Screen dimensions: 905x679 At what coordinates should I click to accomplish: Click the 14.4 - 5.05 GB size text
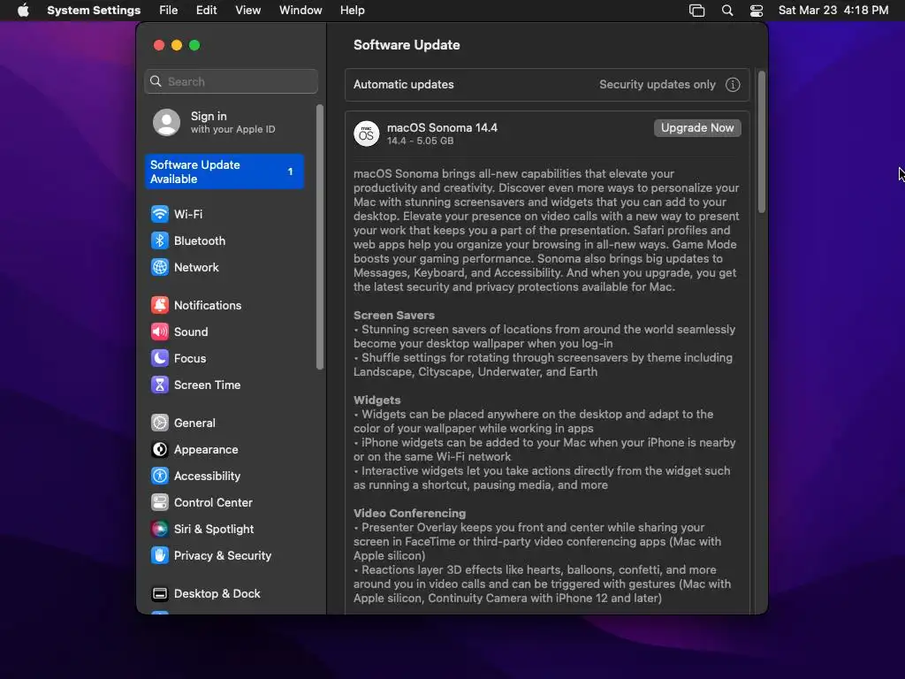[x=420, y=141]
